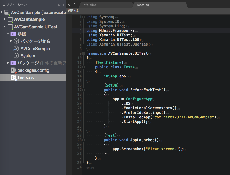The height and width of the screenshot is (175, 230).
Task: Click the "com.hiro128777.AVCamSample" string
Action: point(183,117)
